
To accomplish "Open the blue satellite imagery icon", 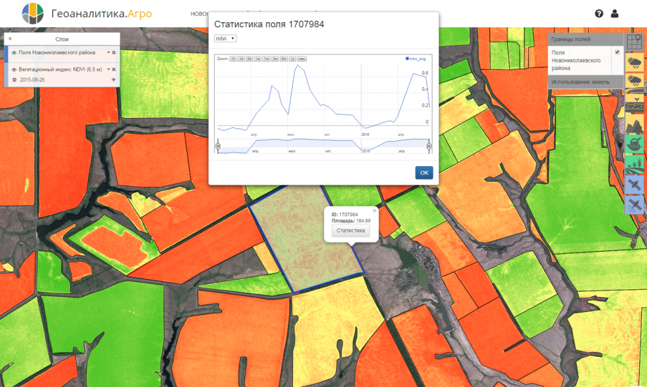I will pyautogui.click(x=634, y=184).
